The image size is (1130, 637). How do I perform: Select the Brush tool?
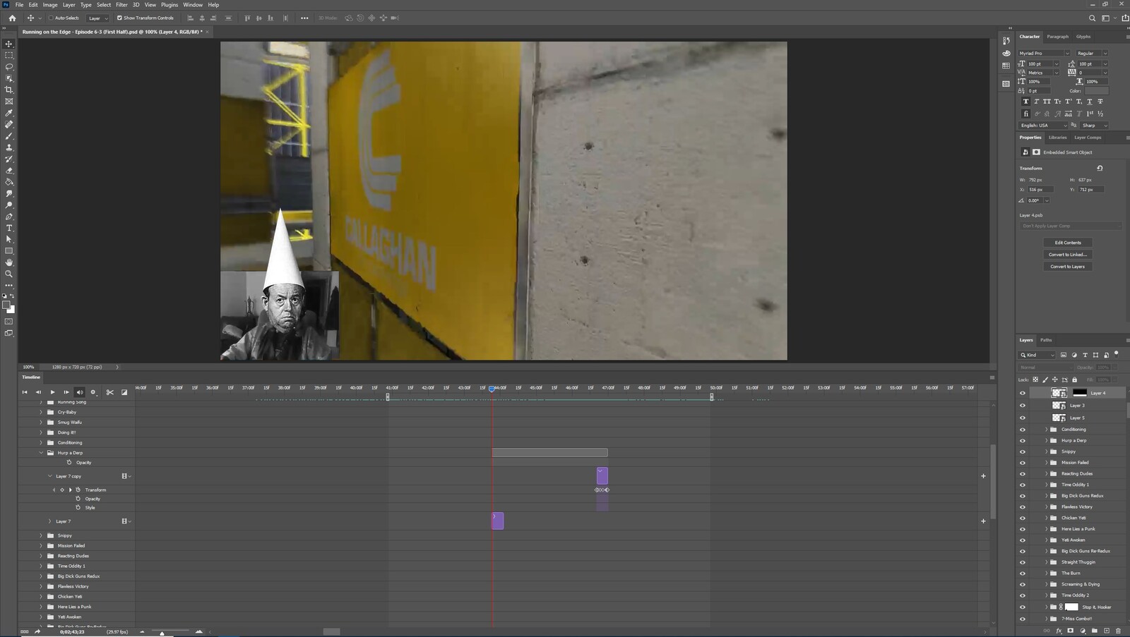point(9,136)
